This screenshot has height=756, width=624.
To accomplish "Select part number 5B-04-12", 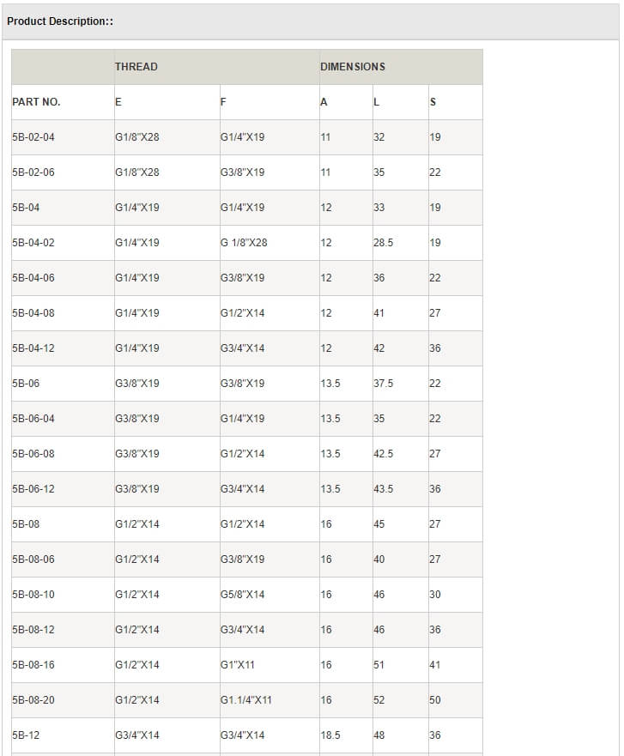I will click(33, 348).
